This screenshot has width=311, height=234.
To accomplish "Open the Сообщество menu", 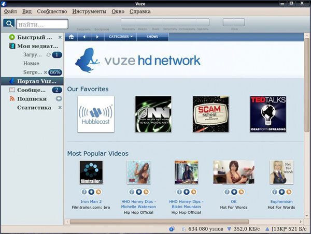I will point(52,11).
